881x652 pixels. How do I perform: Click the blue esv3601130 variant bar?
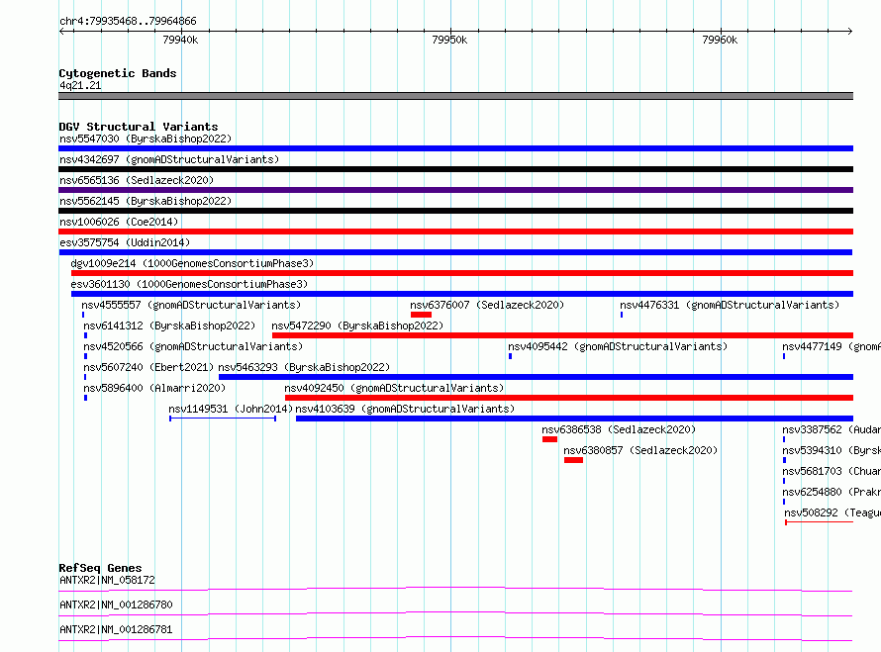pyautogui.click(x=462, y=294)
